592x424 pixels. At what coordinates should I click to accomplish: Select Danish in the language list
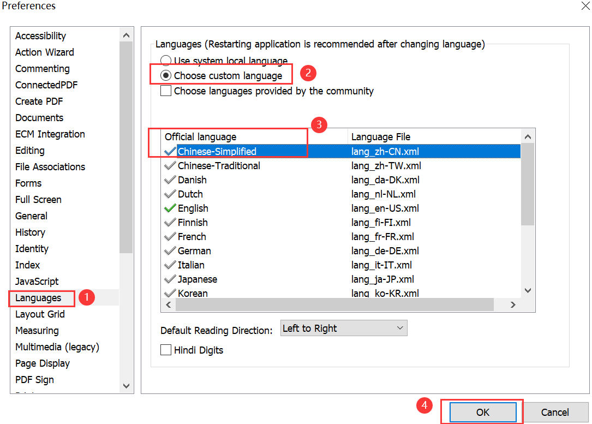tap(192, 180)
